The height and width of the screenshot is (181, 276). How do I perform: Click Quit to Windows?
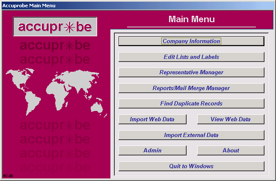coord(191,166)
